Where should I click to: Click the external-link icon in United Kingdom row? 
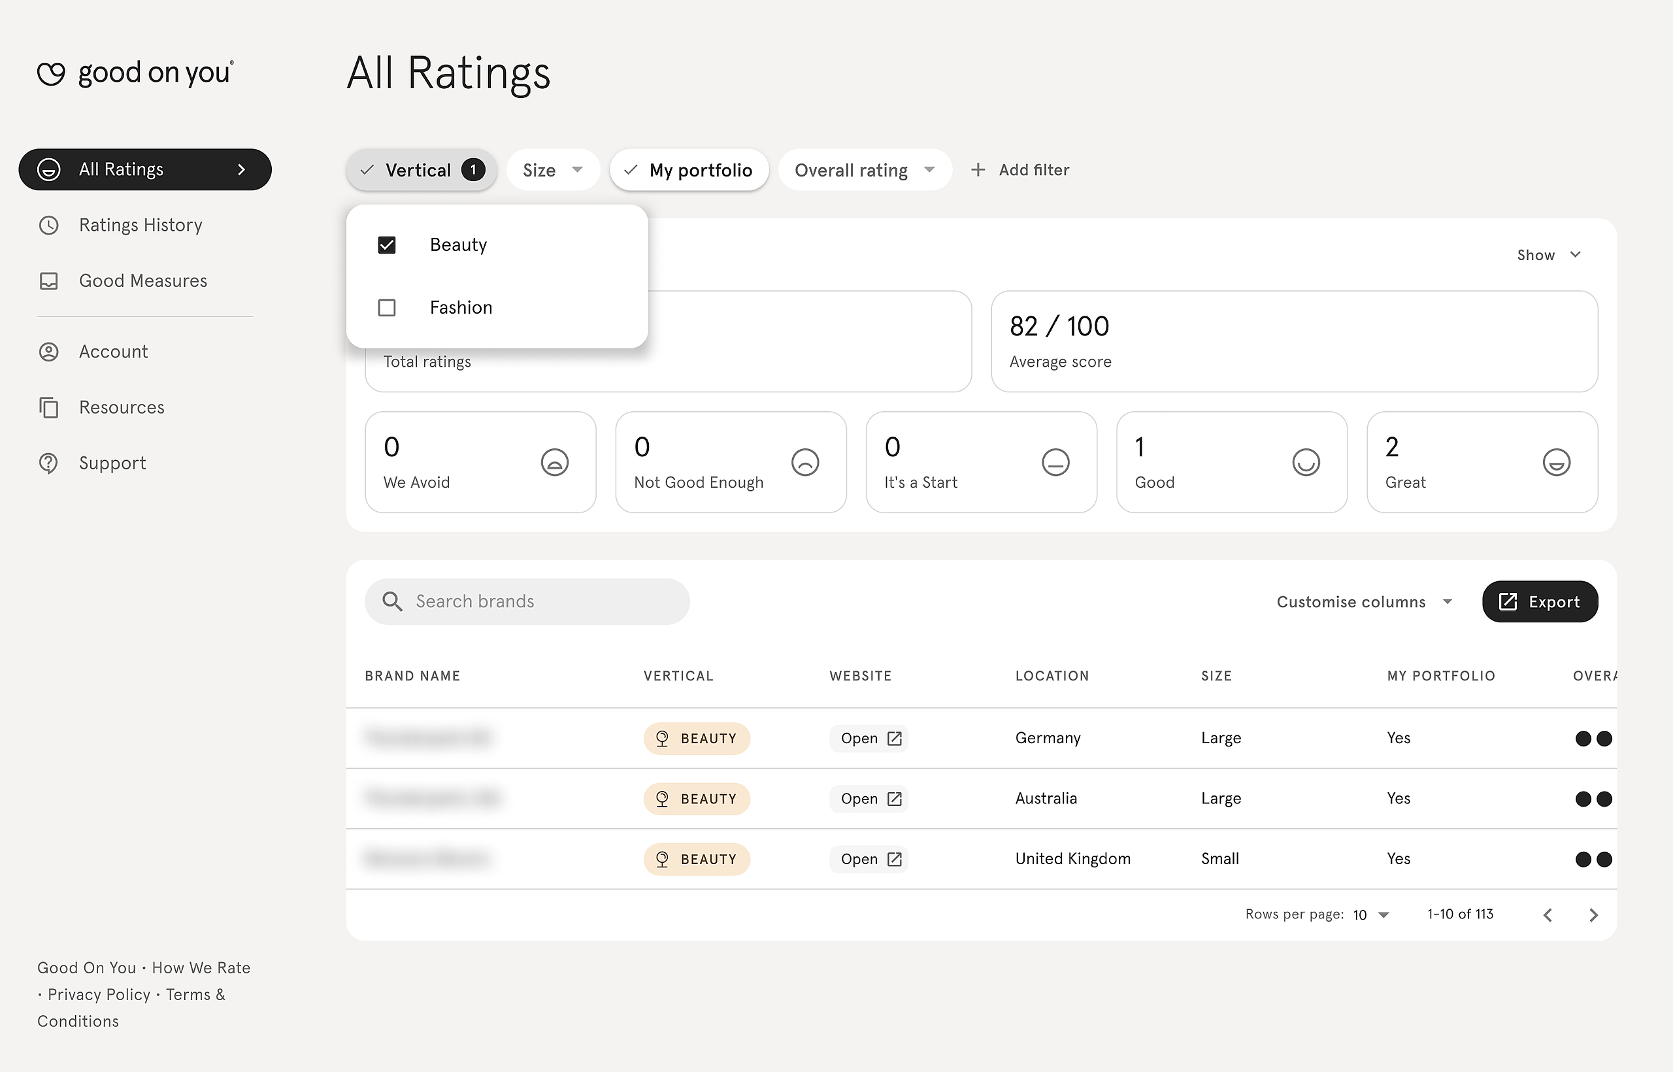click(895, 860)
